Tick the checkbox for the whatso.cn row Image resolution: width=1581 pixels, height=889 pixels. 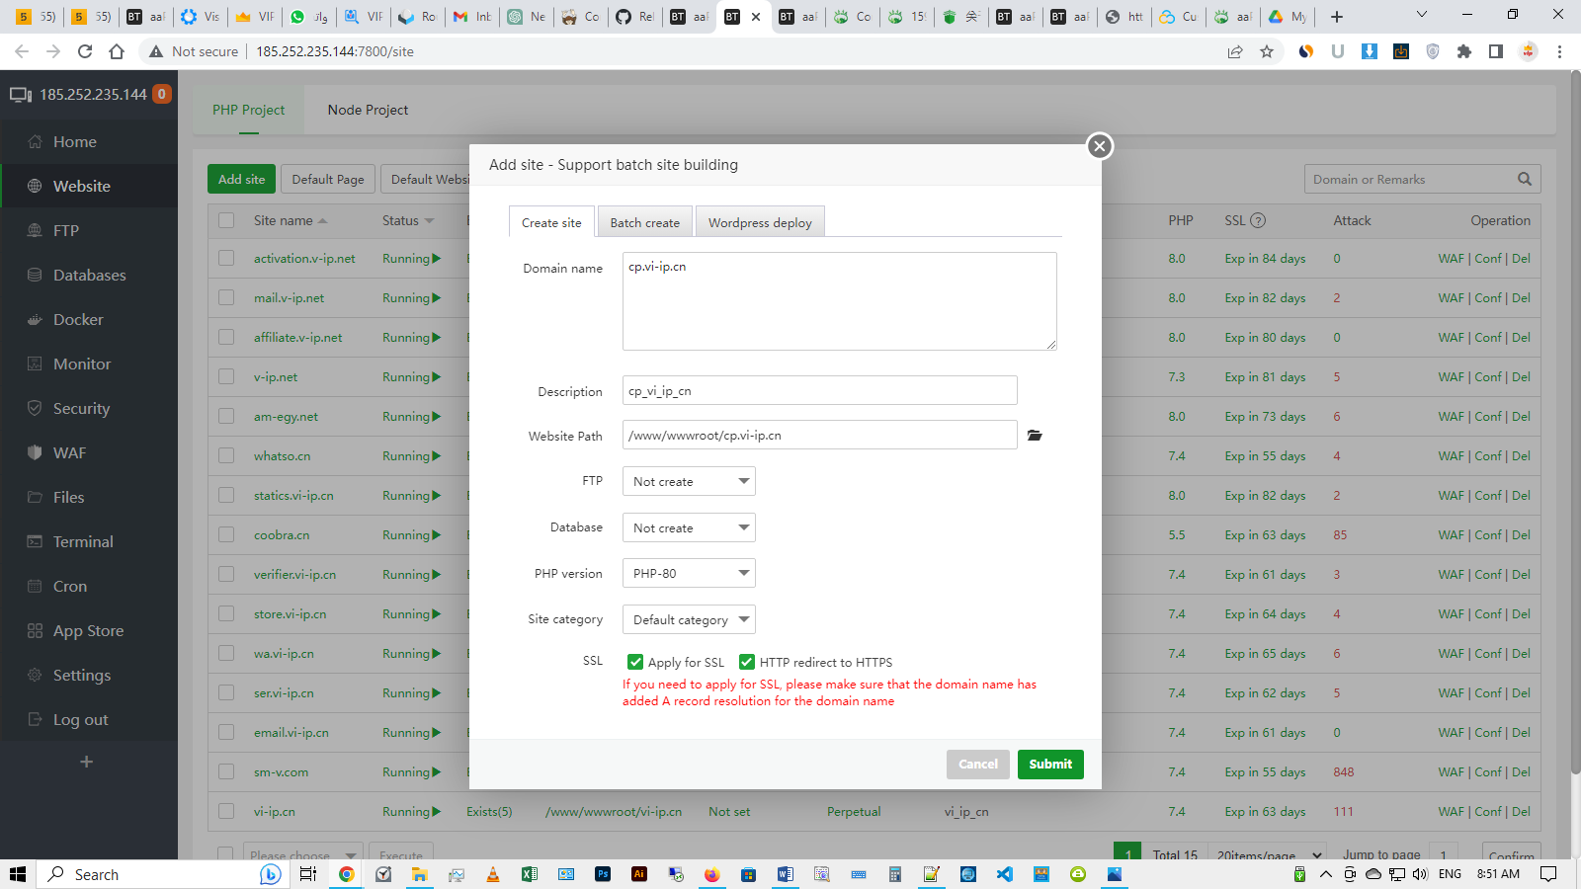pyautogui.click(x=226, y=456)
